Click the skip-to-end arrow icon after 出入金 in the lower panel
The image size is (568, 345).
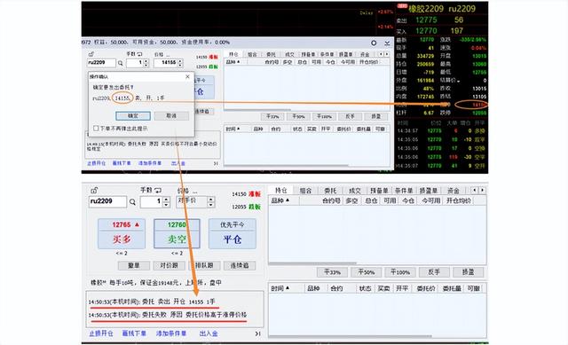tap(257, 333)
